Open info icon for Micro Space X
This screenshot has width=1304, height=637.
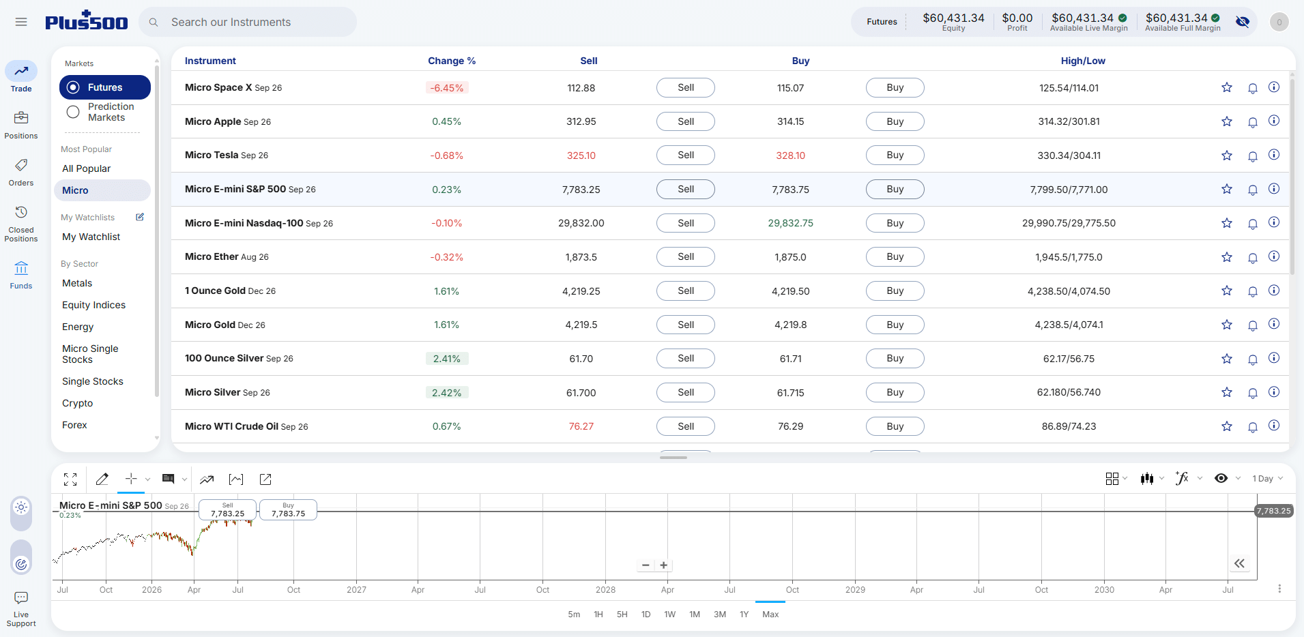[1274, 87]
